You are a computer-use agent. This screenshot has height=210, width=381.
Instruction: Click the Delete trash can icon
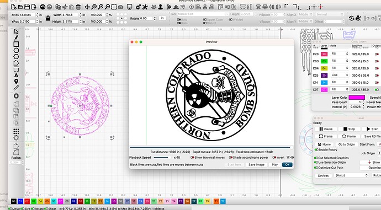point(78,7)
